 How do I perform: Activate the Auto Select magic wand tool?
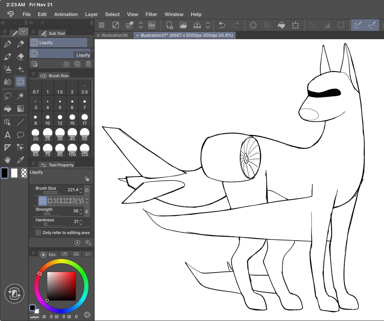[x=20, y=96]
